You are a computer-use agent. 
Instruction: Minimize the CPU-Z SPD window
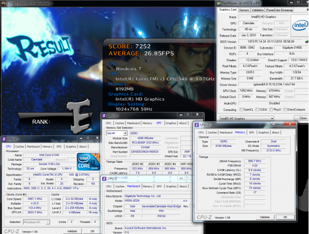tap(181, 115)
